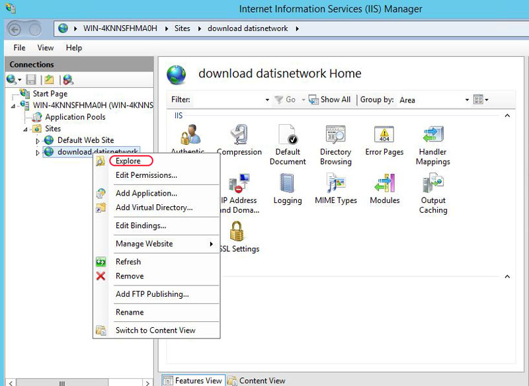Open the Handler Mappings feature
The height and width of the screenshot is (386, 529).
coord(433,145)
